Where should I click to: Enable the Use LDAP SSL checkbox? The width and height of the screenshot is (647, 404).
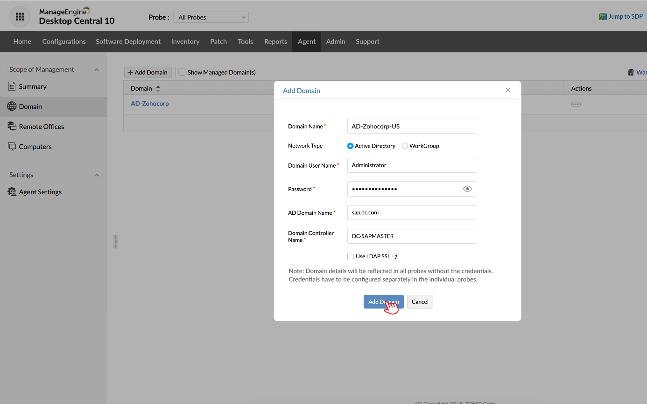[351, 256]
